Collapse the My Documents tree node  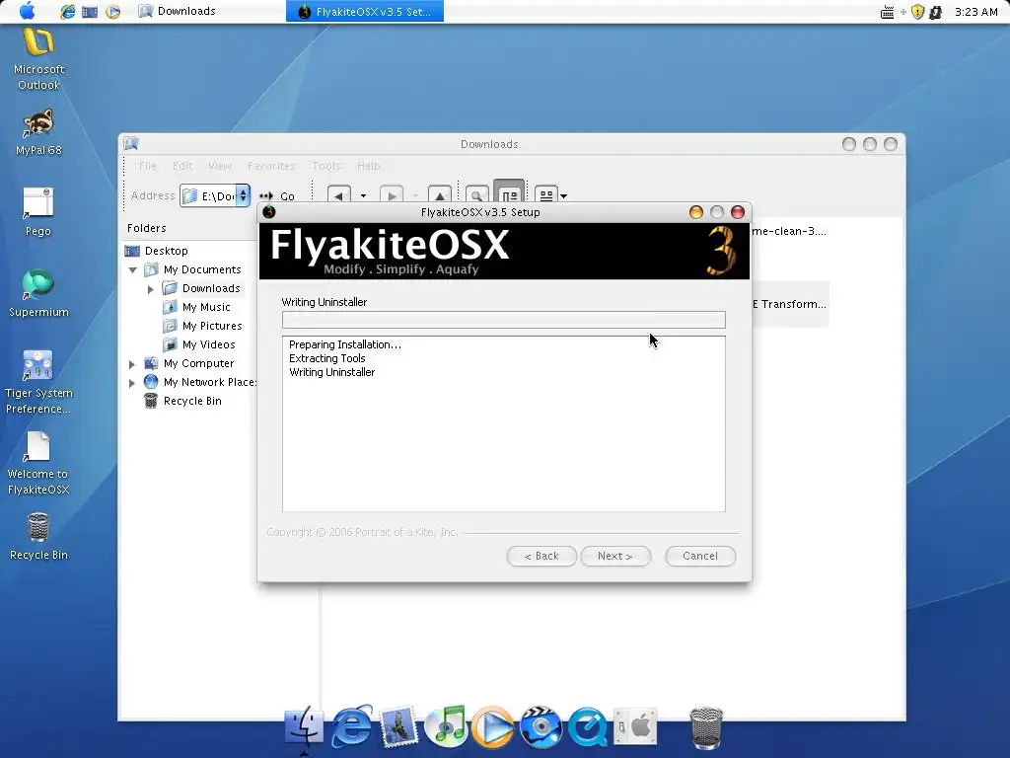point(133,270)
